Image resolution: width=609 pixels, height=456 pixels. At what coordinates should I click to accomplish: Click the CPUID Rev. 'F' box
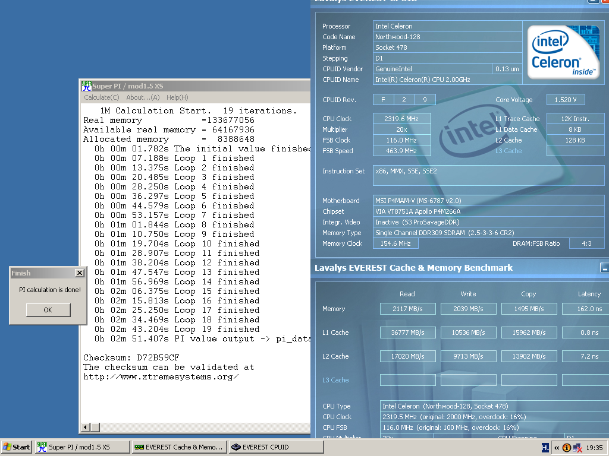tap(384, 100)
